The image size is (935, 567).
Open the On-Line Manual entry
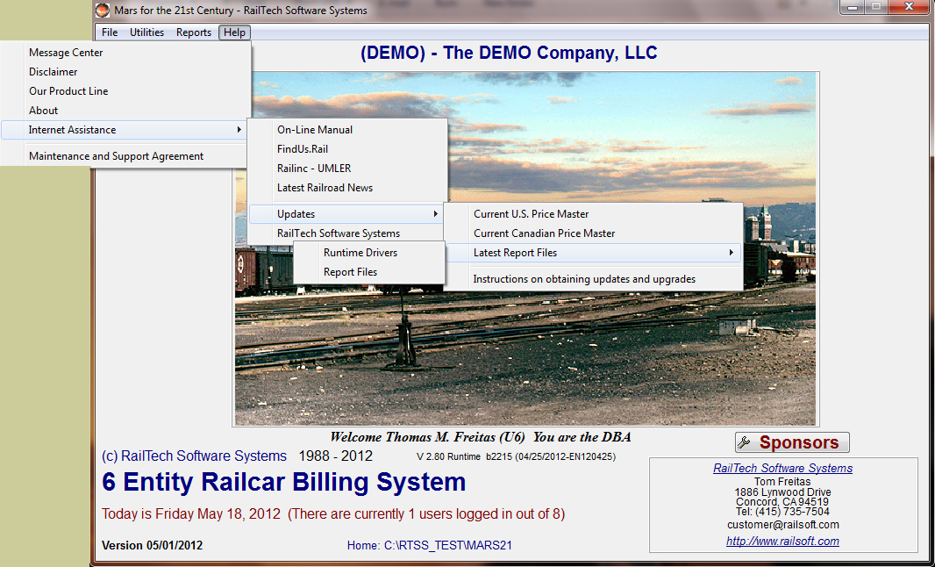pyautogui.click(x=315, y=130)
